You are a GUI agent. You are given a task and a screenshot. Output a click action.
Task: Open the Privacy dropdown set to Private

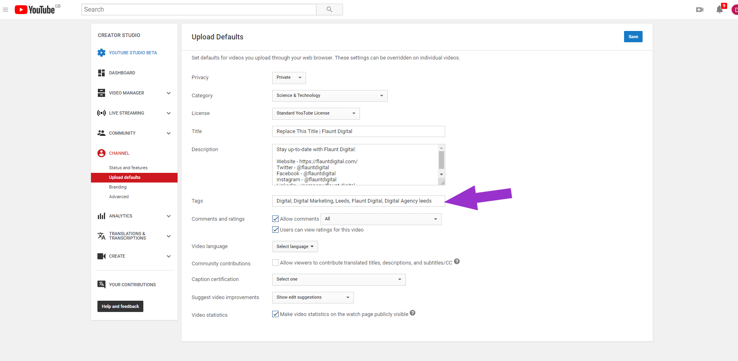coord(289,78)
